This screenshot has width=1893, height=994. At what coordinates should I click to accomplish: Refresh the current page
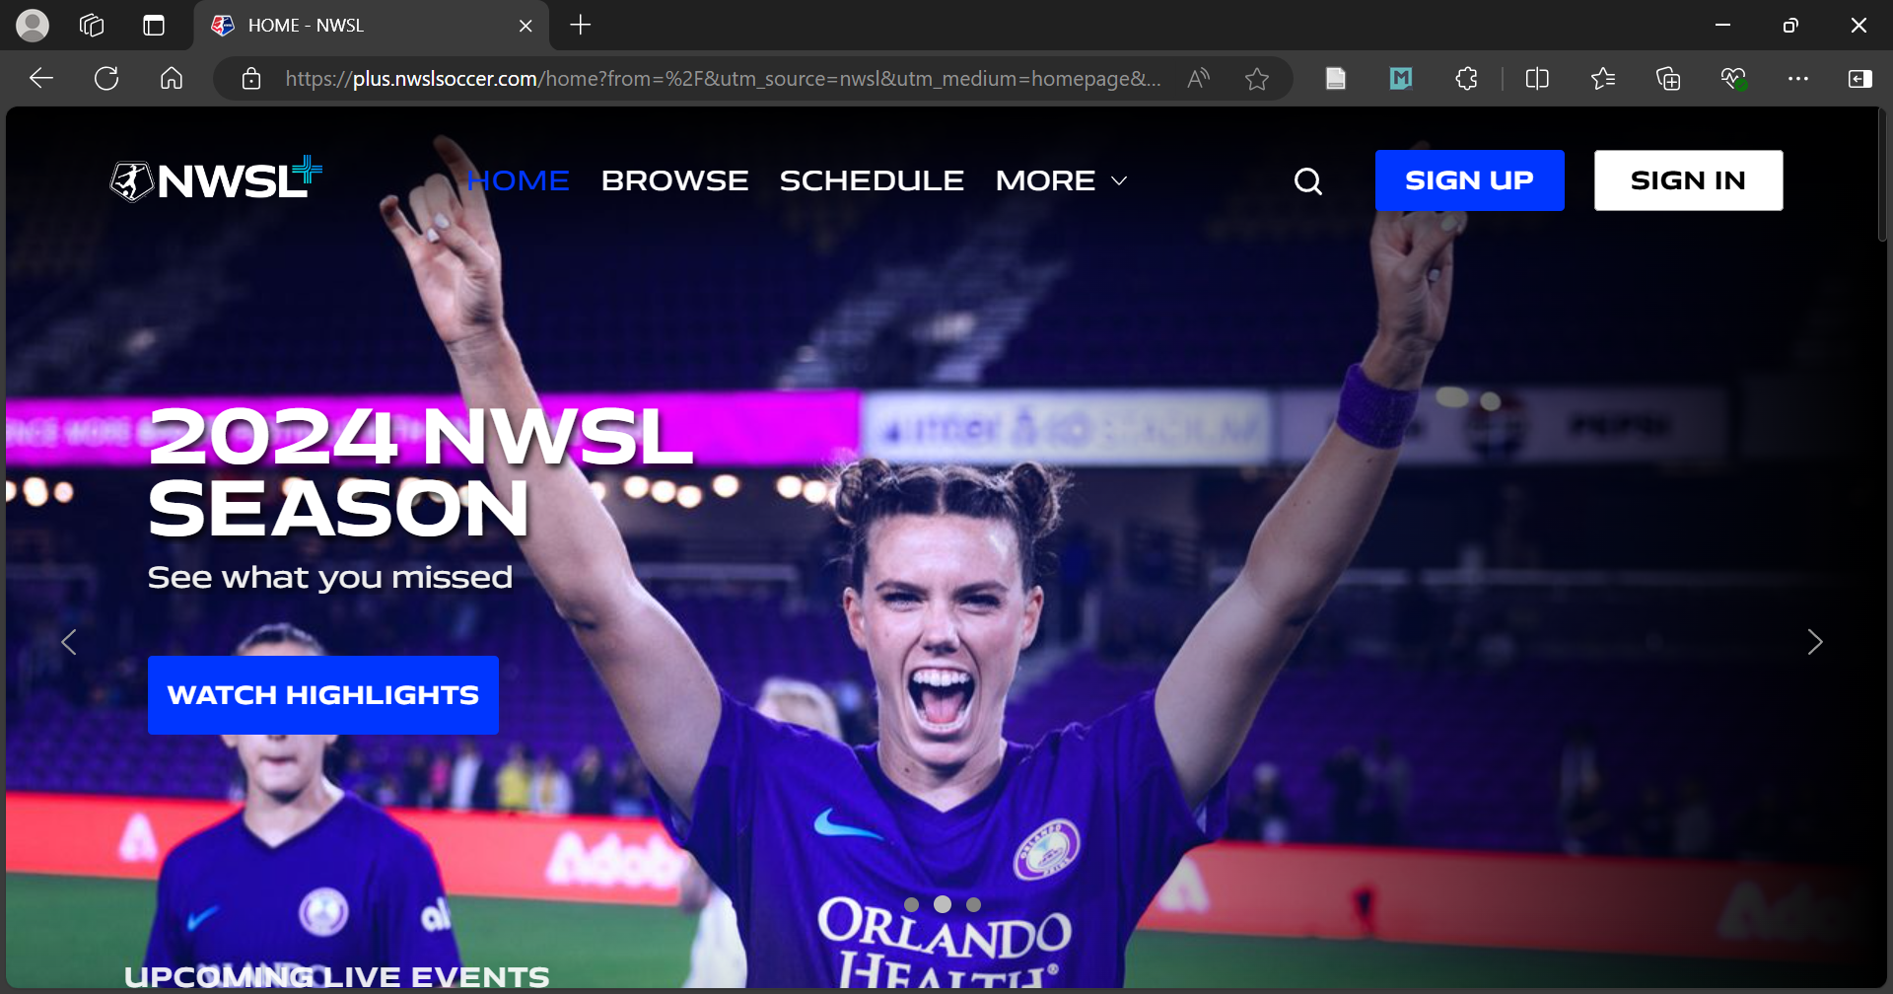click(x=106, y=79)
